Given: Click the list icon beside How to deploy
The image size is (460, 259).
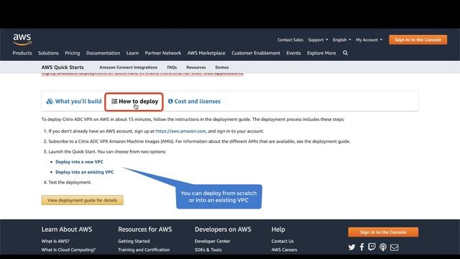Looking at the screenshot, I should point(114,101).
